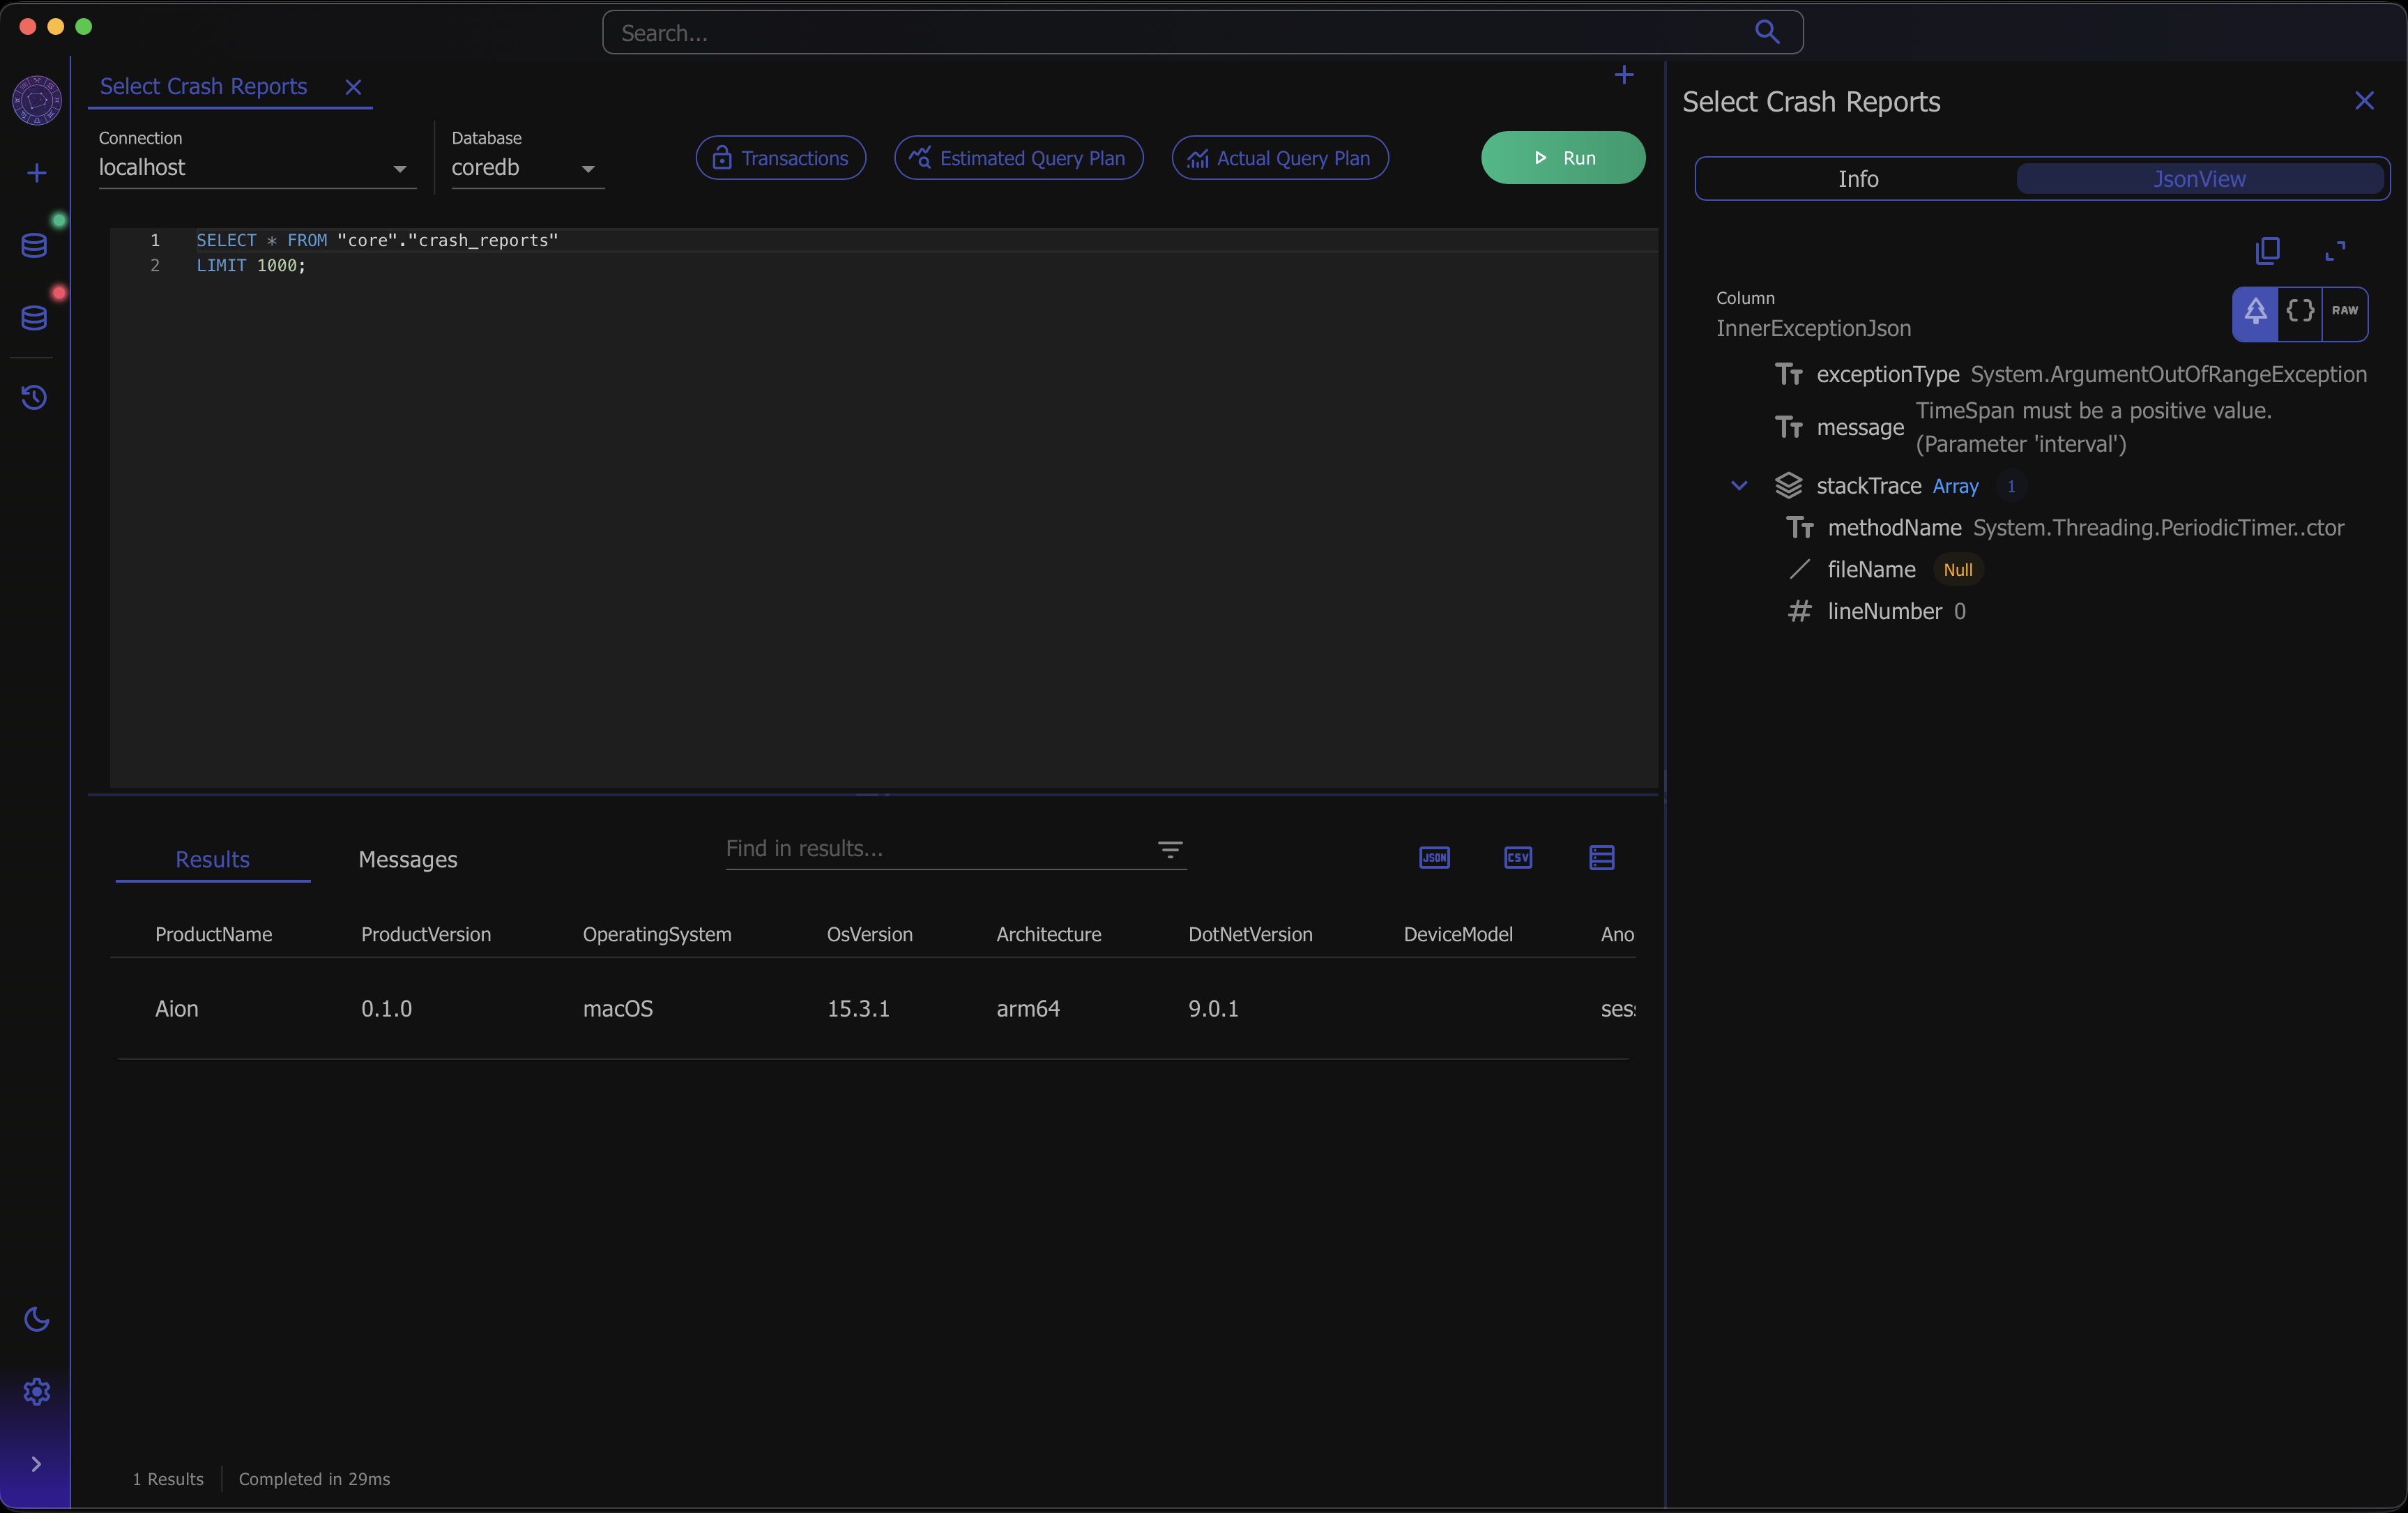Viewport: 2408px width, 1513px height.
Task: Expand the sidebar with the bottom chevron
Action: point(36,1464)
